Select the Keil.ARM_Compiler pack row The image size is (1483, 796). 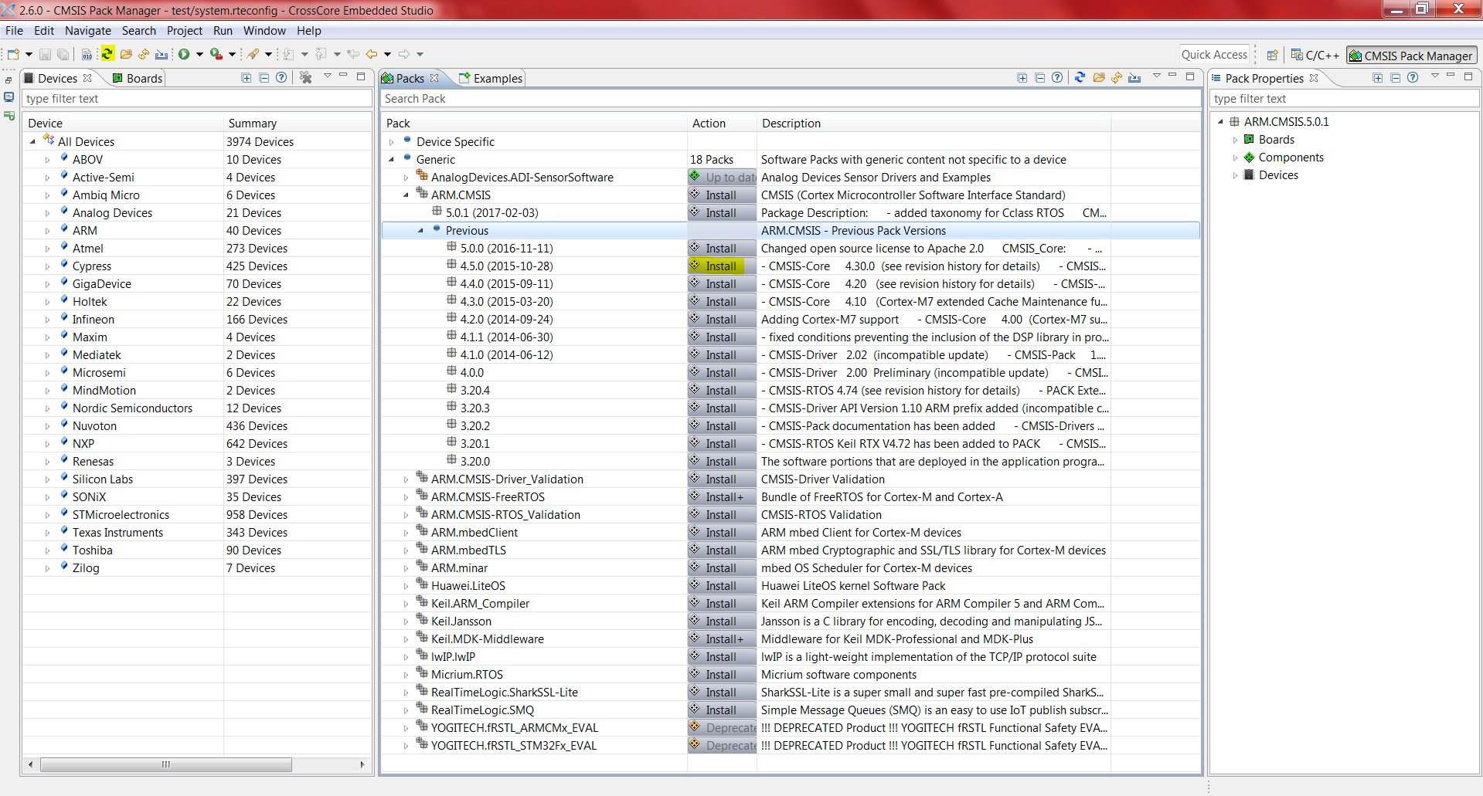791,604
